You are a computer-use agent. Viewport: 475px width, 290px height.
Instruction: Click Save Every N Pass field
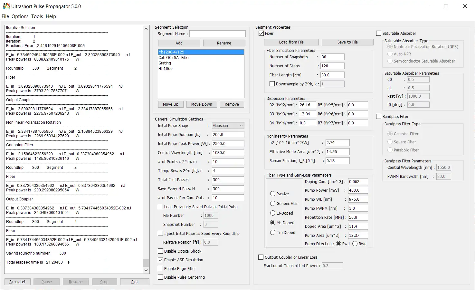point(228,189)
